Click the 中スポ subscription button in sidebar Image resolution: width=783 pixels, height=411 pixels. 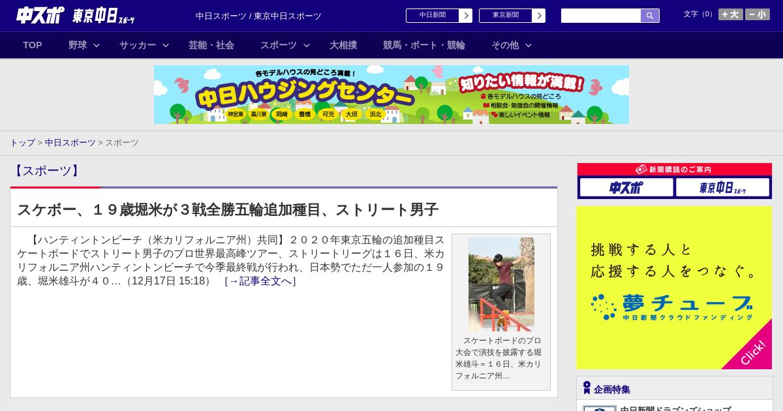click(x=626, y=187)
